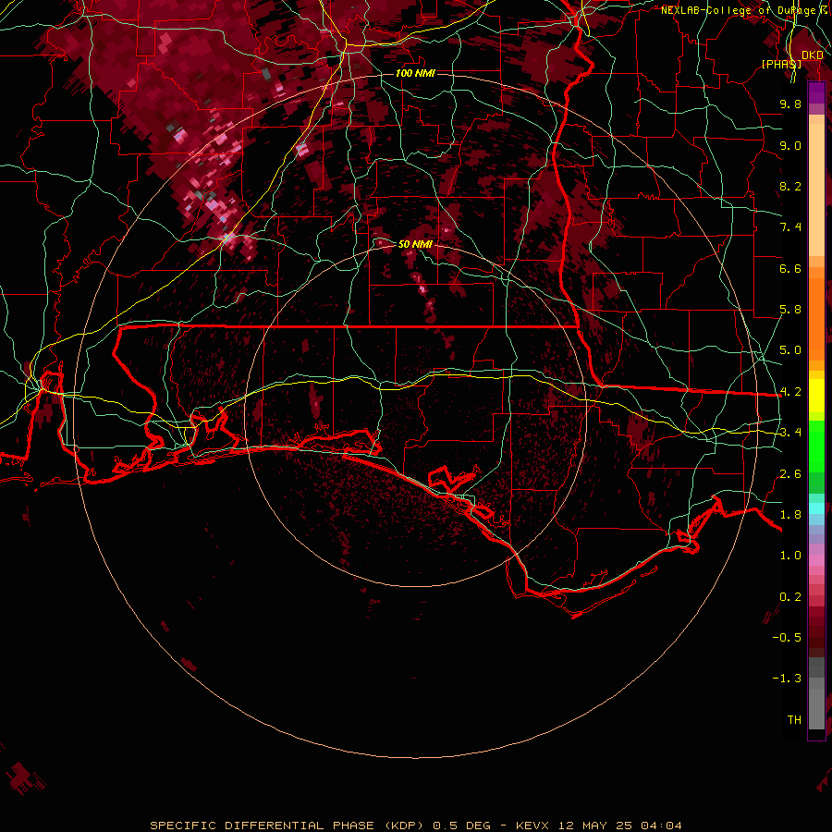832x832 pixels.
Task: Click the 5.8 value on the color scale
Action: tap(790, 310)
